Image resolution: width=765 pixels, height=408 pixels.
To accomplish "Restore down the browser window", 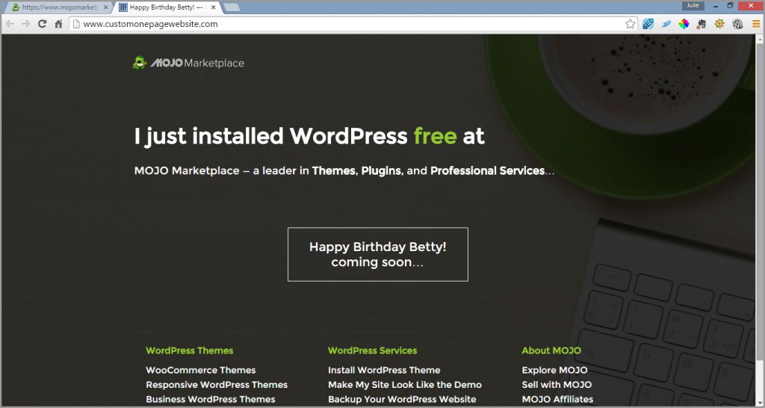I will [x=731, y=6].
